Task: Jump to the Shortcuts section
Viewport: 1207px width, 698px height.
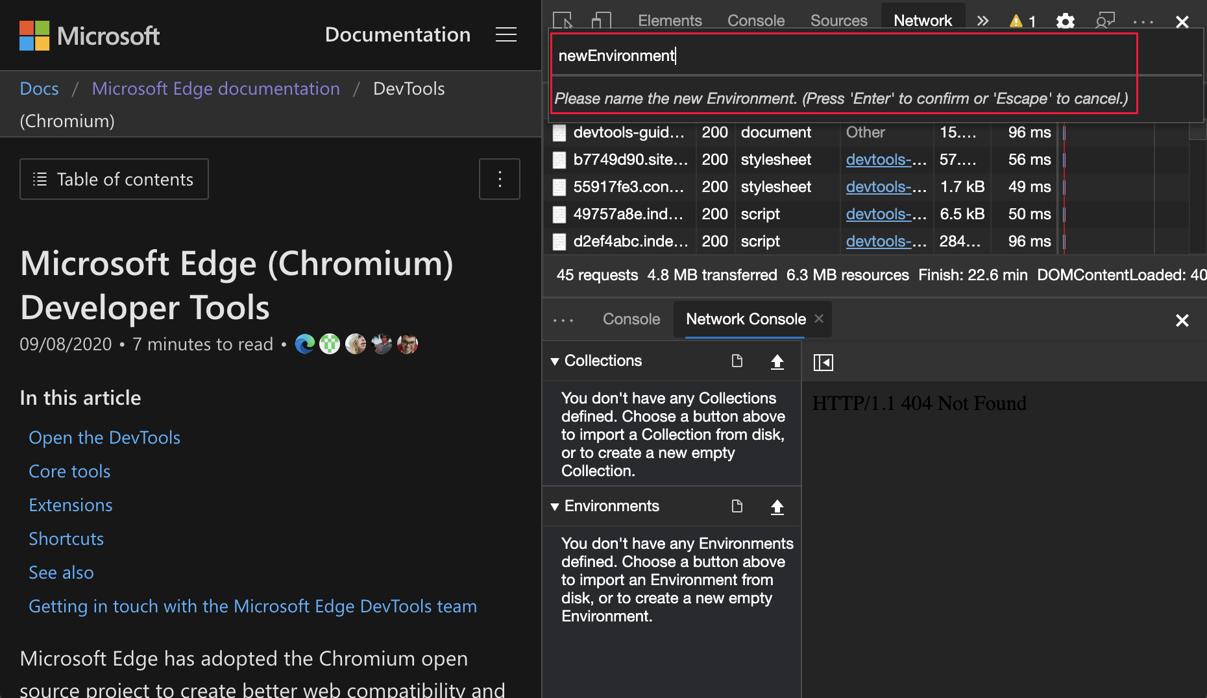Action: 66,539
